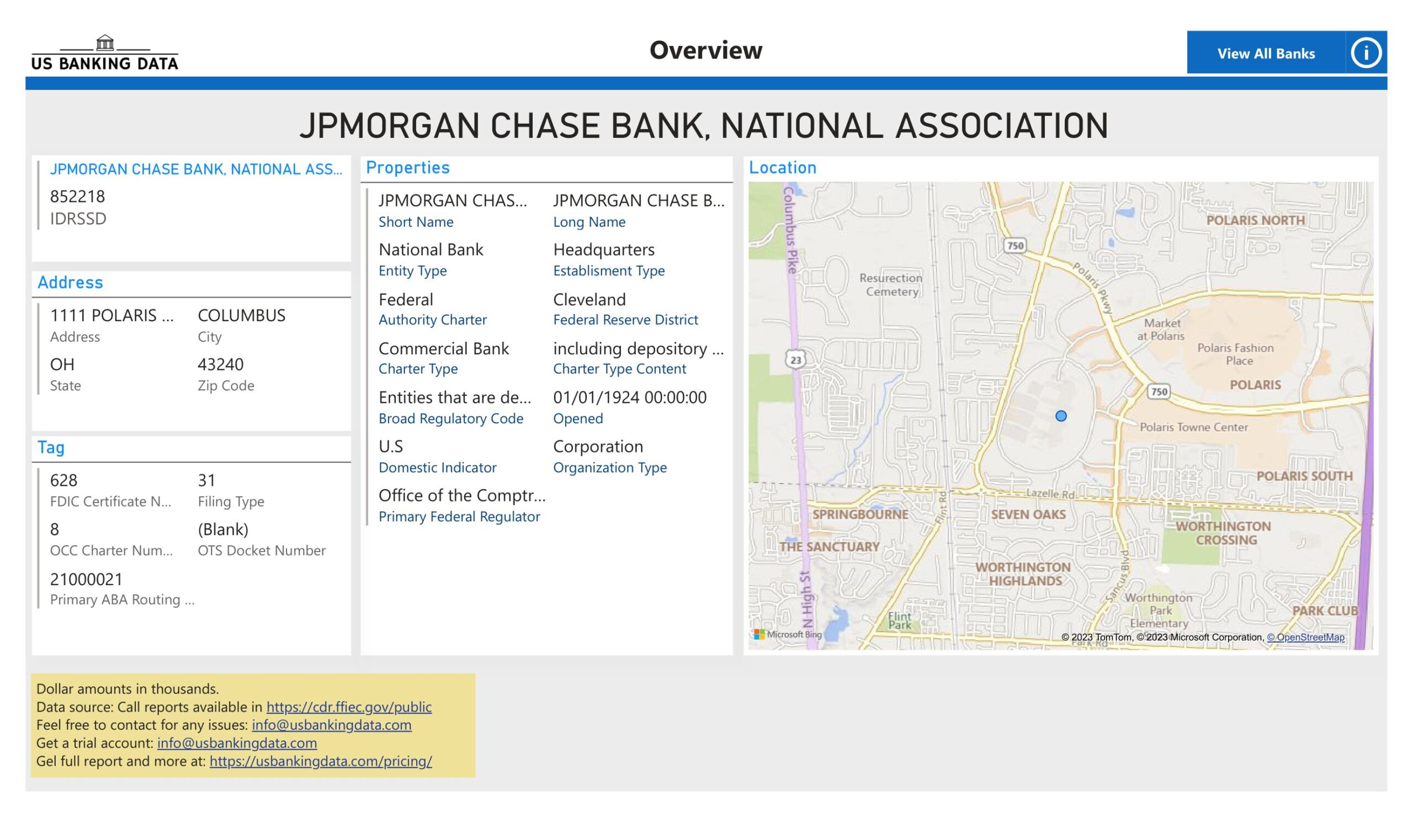Select the IDRSSD value 852218
Image resolution: width=1413 pixels, height=817 pixels.
(x=77, y=197)
